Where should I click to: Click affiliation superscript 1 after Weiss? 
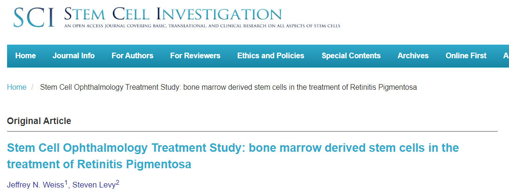66,182
